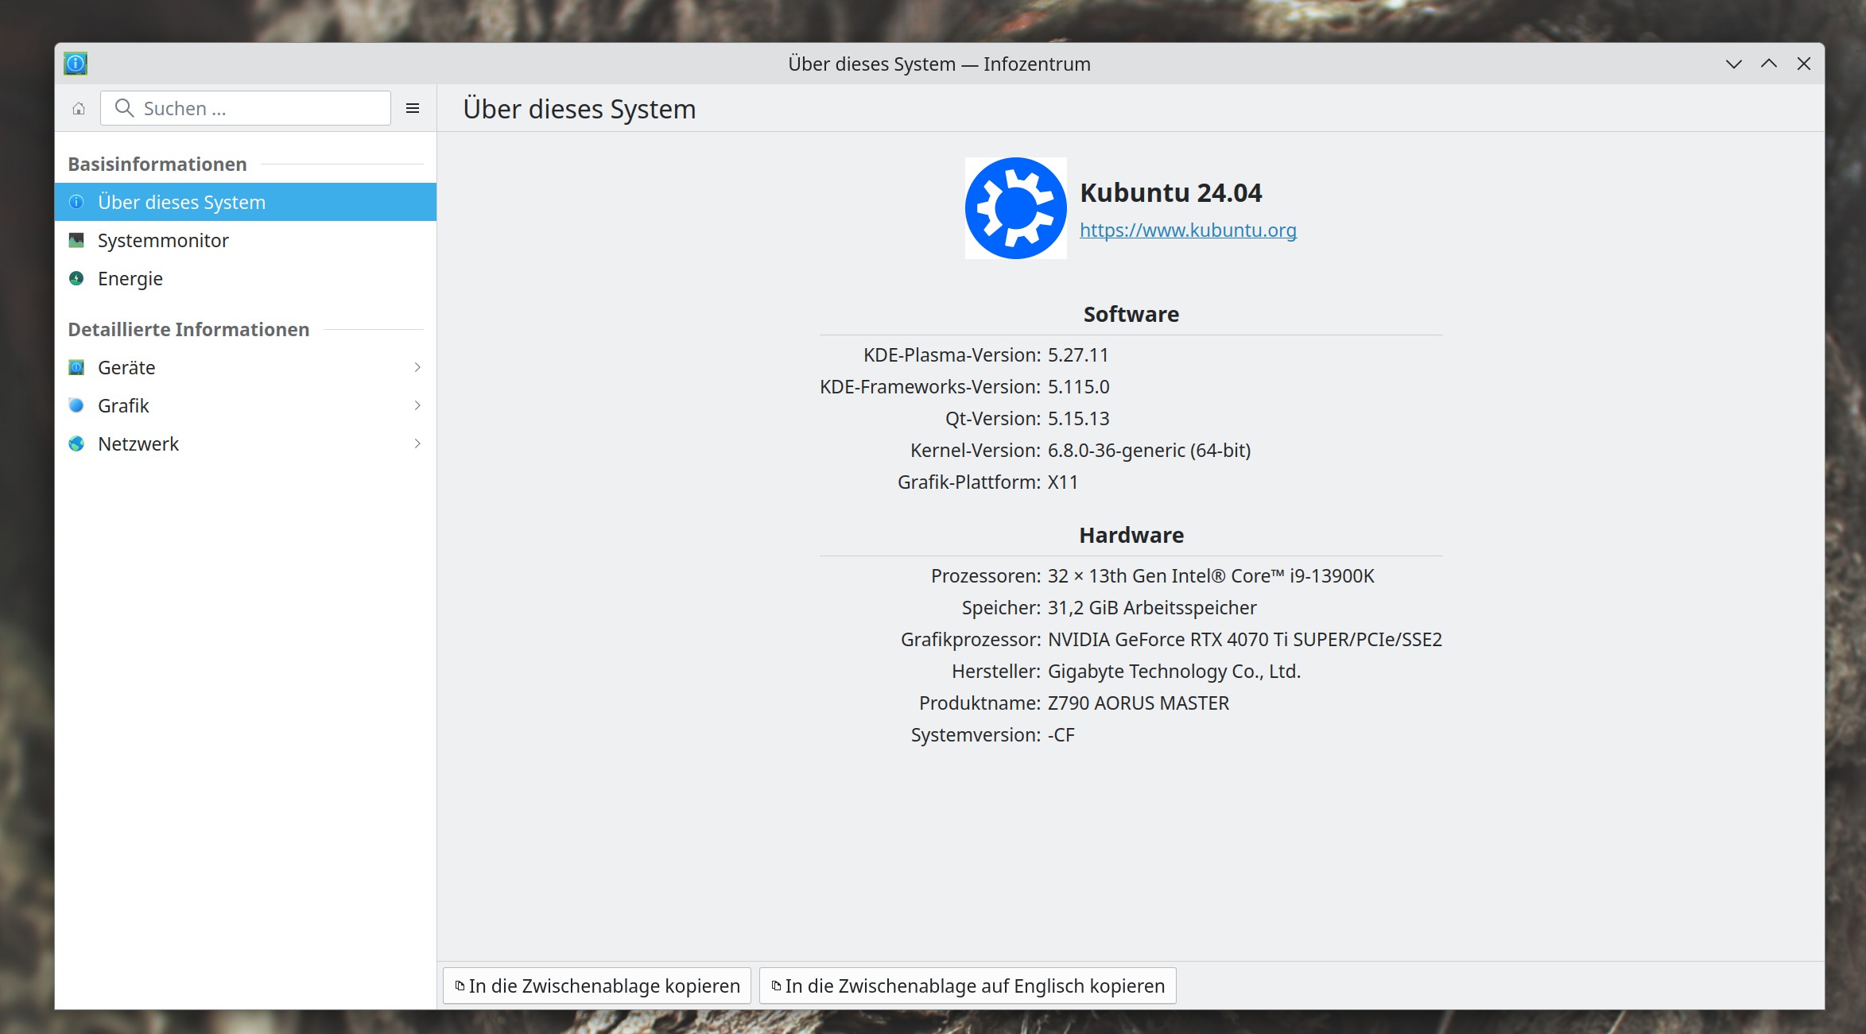Minimize the Infozentrum window
Screen dimensions: 1866x1034
pyautogui.click(x=1734, y=64)
